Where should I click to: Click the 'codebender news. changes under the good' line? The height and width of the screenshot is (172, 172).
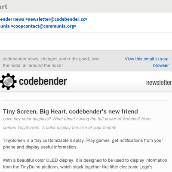point(51,59)
